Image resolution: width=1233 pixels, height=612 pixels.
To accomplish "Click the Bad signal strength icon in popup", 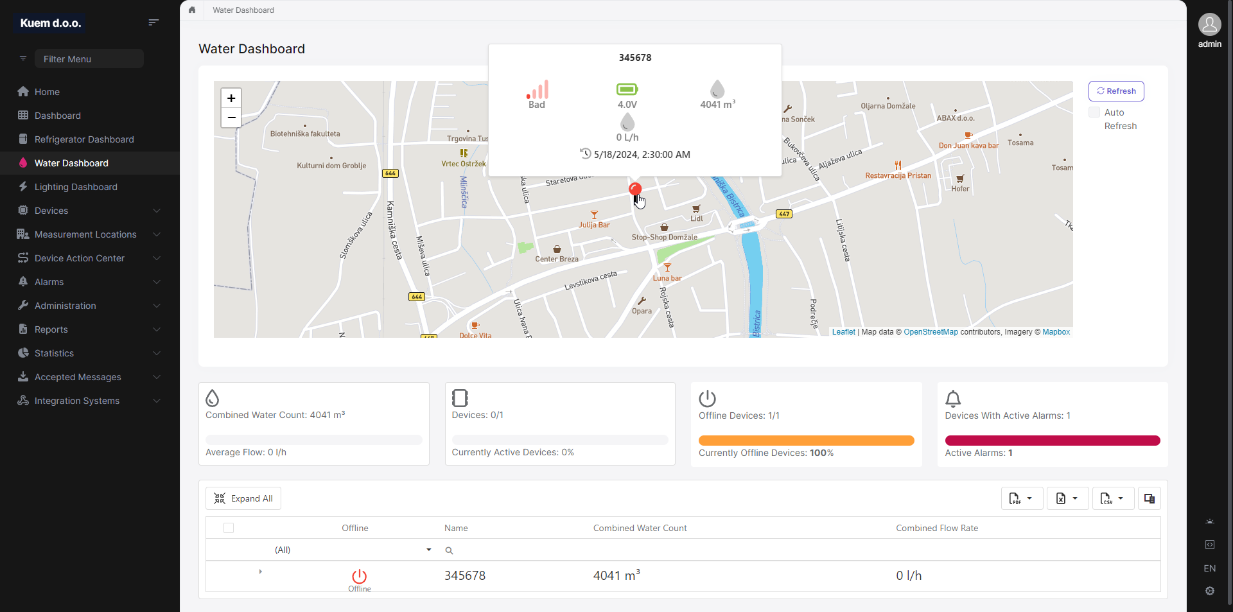I will click(x=538, y=89).
